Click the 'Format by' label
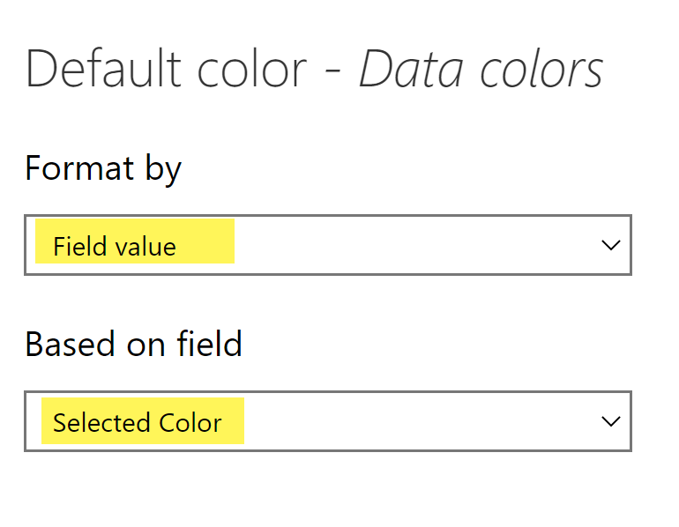The width and height of the screenshot is (679, 527). tap(103, 167)
